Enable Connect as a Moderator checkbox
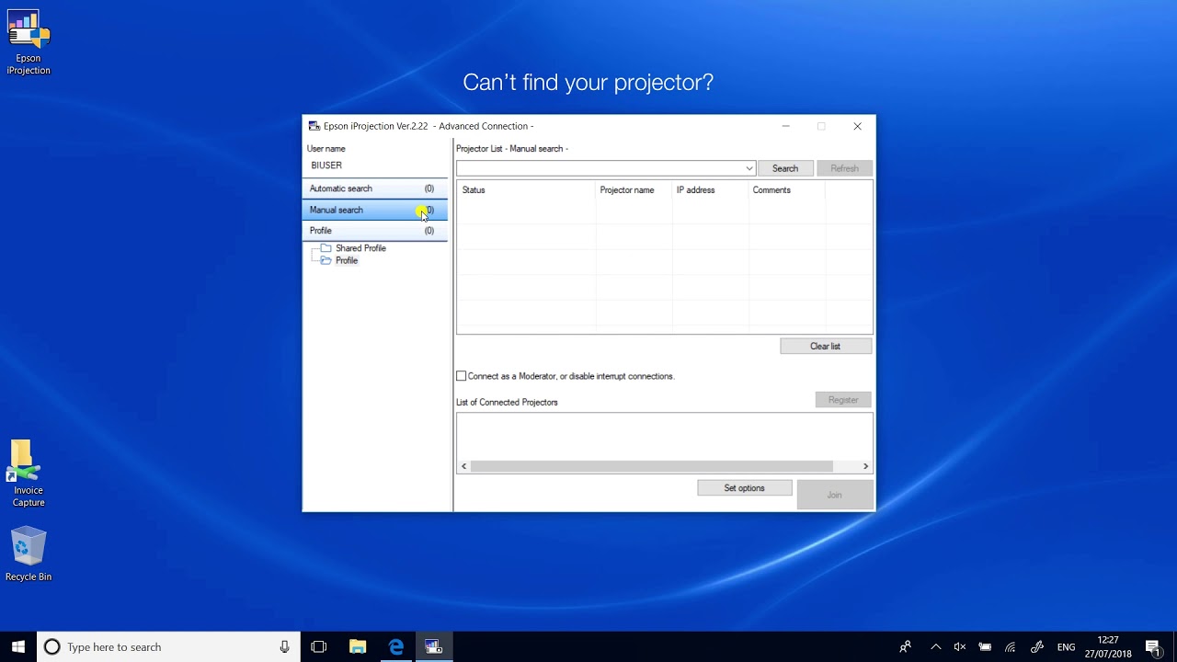The width and height of the screenshot is (1177, 662). 462,376
